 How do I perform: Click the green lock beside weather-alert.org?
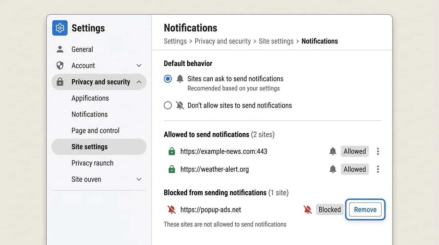click(172, 169)
